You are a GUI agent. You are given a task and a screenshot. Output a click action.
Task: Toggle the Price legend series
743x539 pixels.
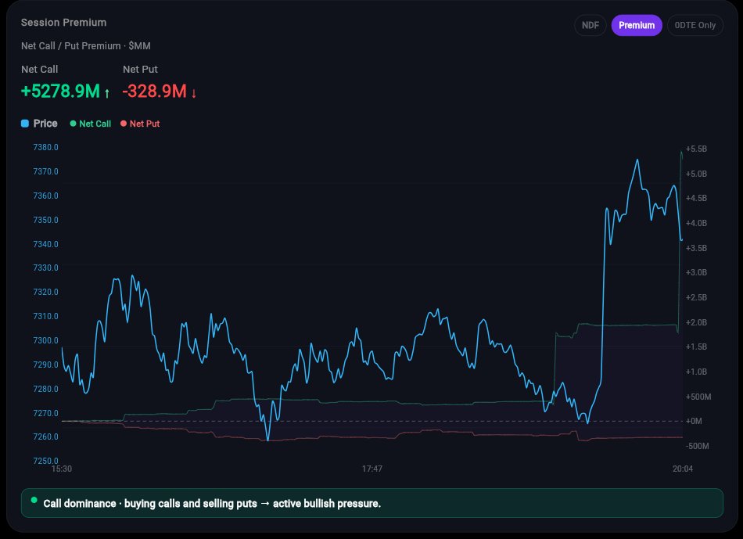click(x=39, y=124)
